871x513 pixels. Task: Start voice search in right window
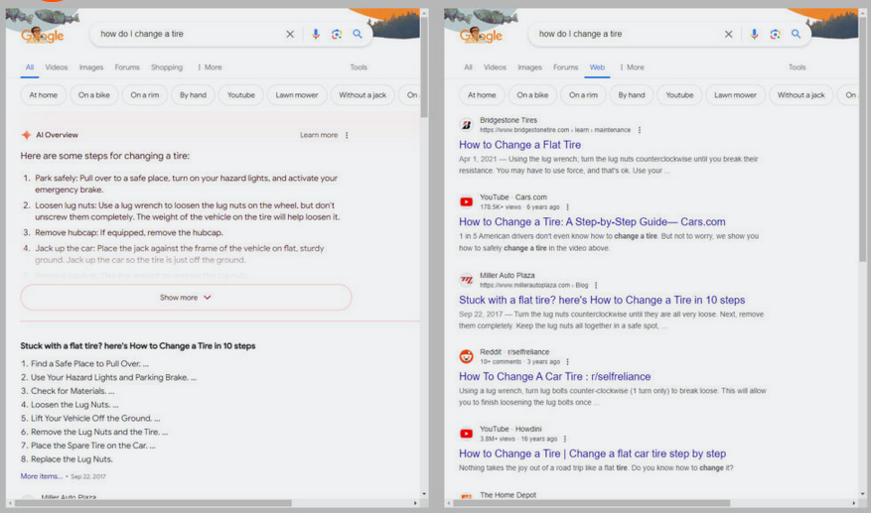click(754, 34)
